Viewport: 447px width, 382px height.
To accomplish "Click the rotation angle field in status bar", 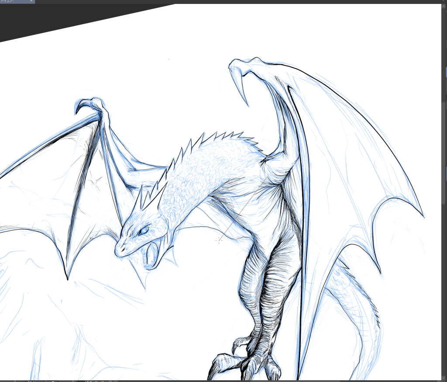I will (87, 381).
